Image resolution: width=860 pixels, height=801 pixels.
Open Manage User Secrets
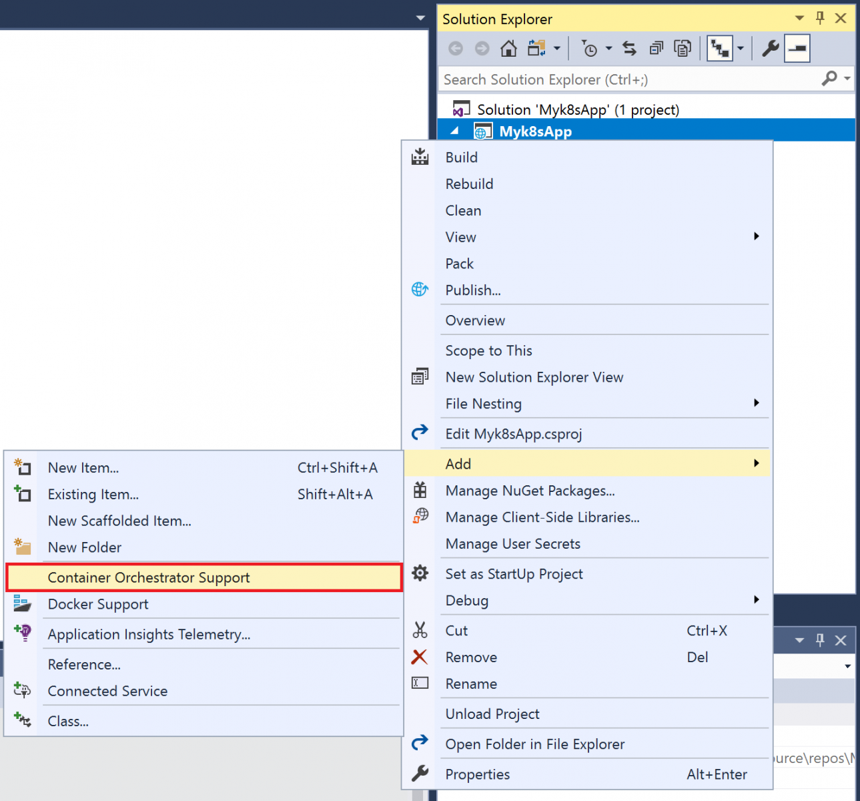tap(512, 544)
